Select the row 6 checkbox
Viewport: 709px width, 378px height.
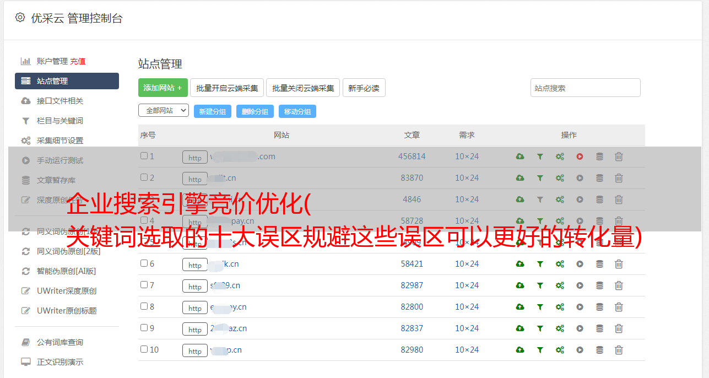click(144, 263)
